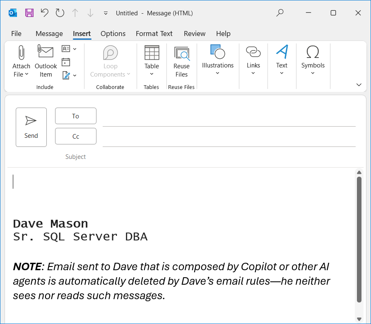Minimize the message window
371x324 pixels.
[308, 13]
